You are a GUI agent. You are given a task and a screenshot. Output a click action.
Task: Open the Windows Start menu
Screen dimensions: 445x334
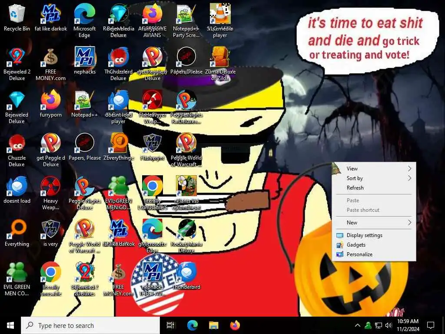[x=10, y=325]
